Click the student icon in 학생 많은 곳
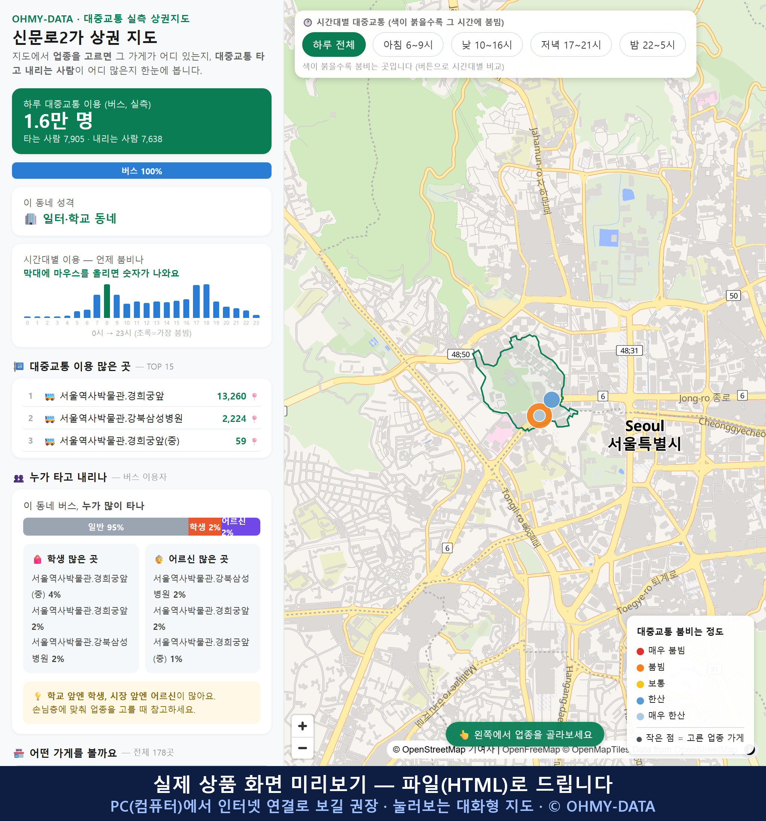766x821 pixels. tap(37, 559)
